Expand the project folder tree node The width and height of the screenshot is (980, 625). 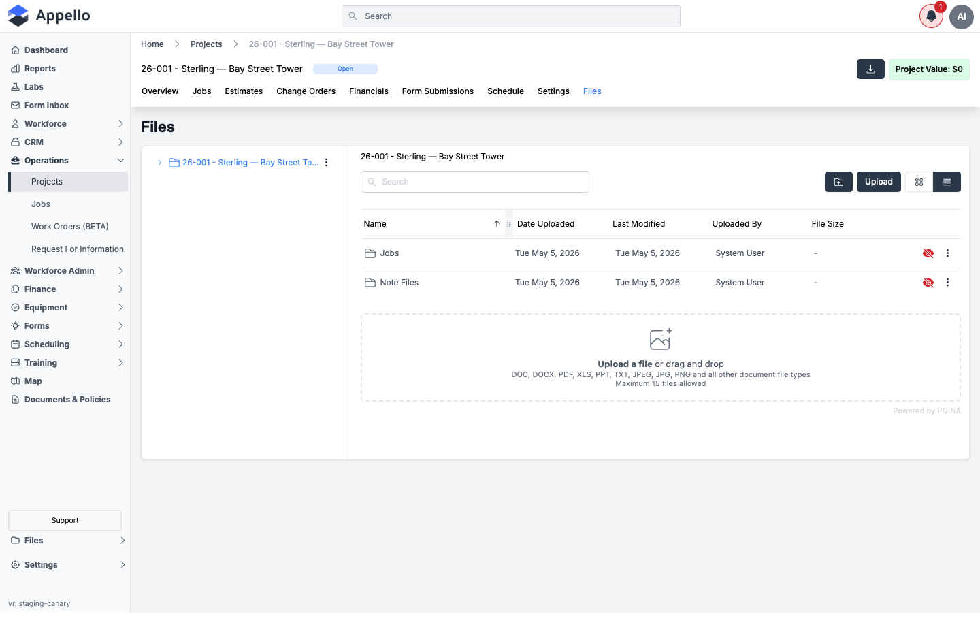160,163
